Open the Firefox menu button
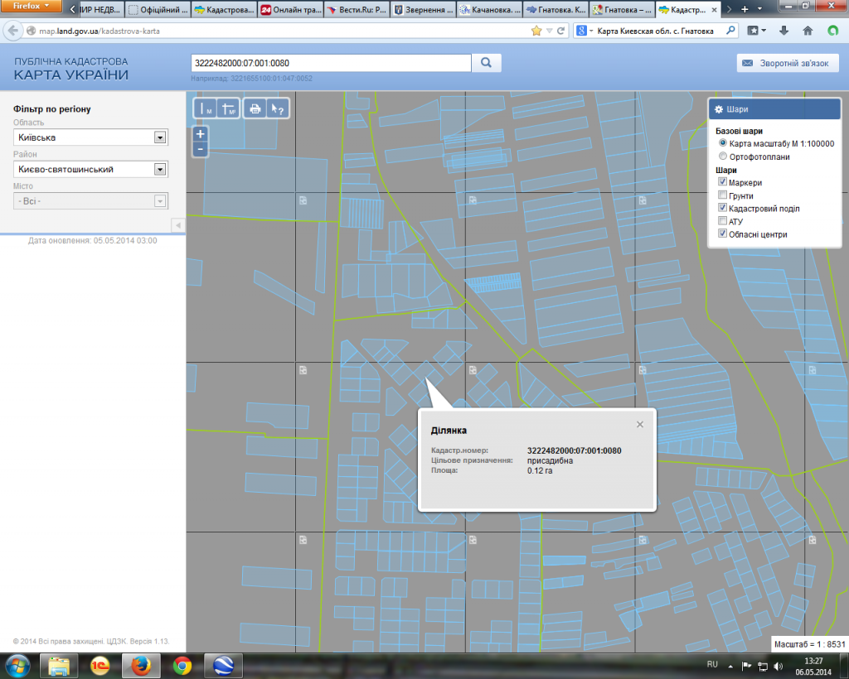849x679 pixels. (x=31, y=7)
